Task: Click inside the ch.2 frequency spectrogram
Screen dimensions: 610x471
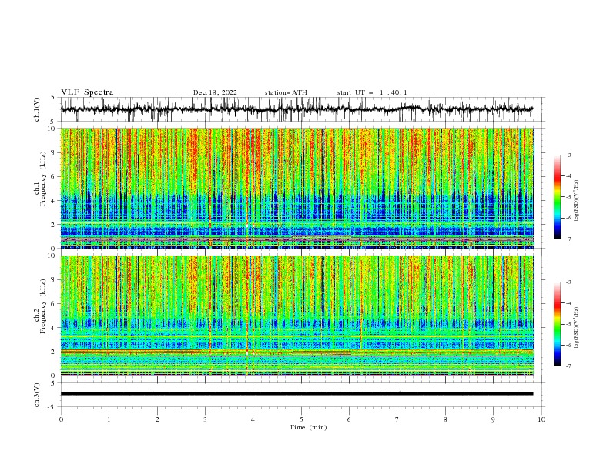Action: [x=297, y=316]
